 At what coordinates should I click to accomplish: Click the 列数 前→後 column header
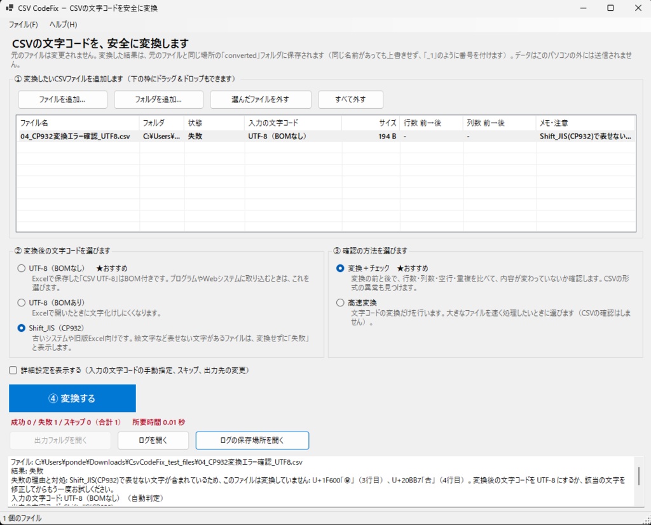500,123
